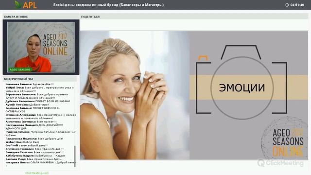Select chat message from Боровкова Светлана

click(37, 96)
